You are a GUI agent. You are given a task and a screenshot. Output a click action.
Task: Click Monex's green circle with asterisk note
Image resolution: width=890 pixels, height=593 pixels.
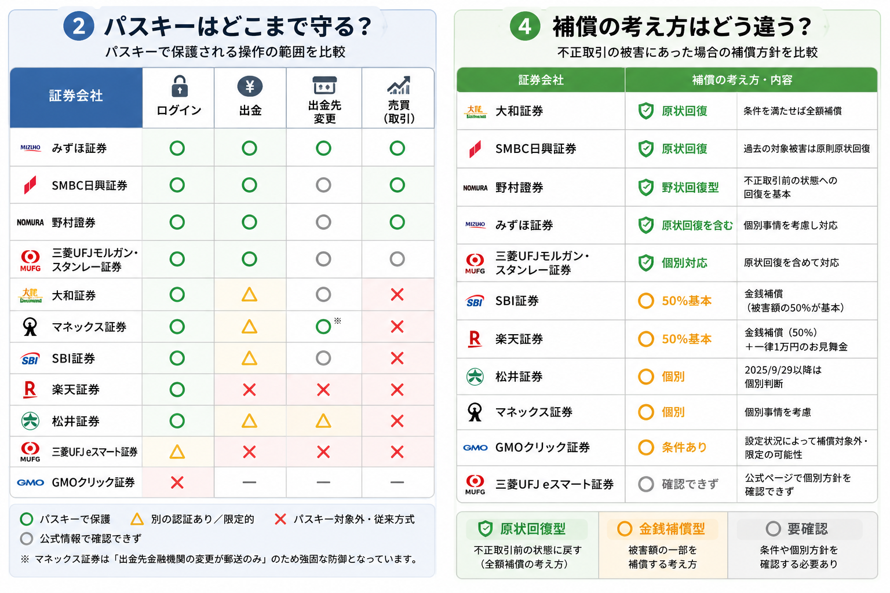pos(324,327)
